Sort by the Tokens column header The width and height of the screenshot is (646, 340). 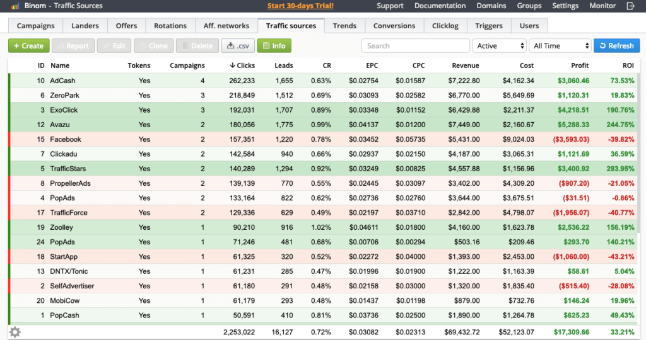click(139, 65)
